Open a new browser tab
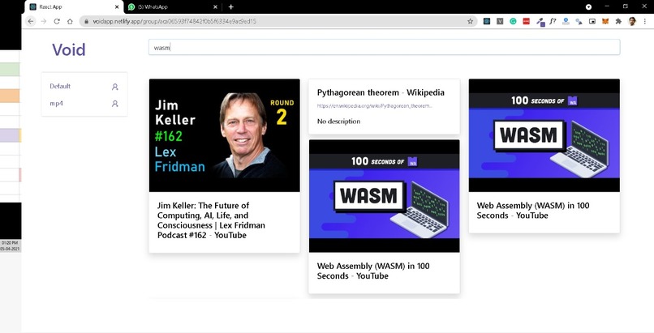 click(x=230, y=6)
